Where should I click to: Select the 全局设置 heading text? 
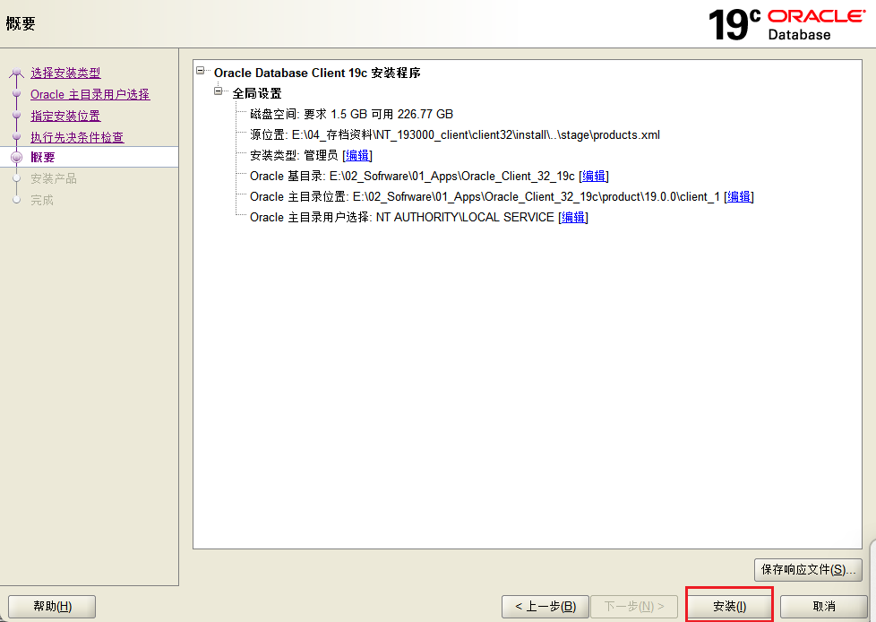257,93
